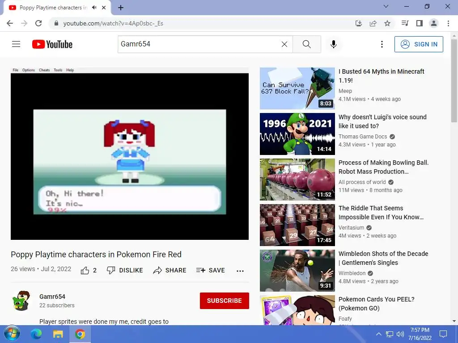Open Bowling Ball process thumbnail
Viewport: 458px width, 343px height.
pos(297,180)
